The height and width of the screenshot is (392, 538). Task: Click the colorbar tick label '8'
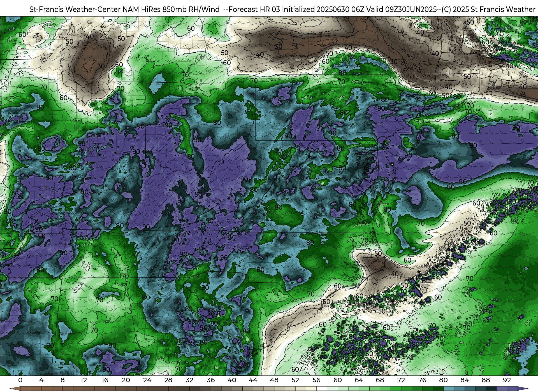point(62,380)
